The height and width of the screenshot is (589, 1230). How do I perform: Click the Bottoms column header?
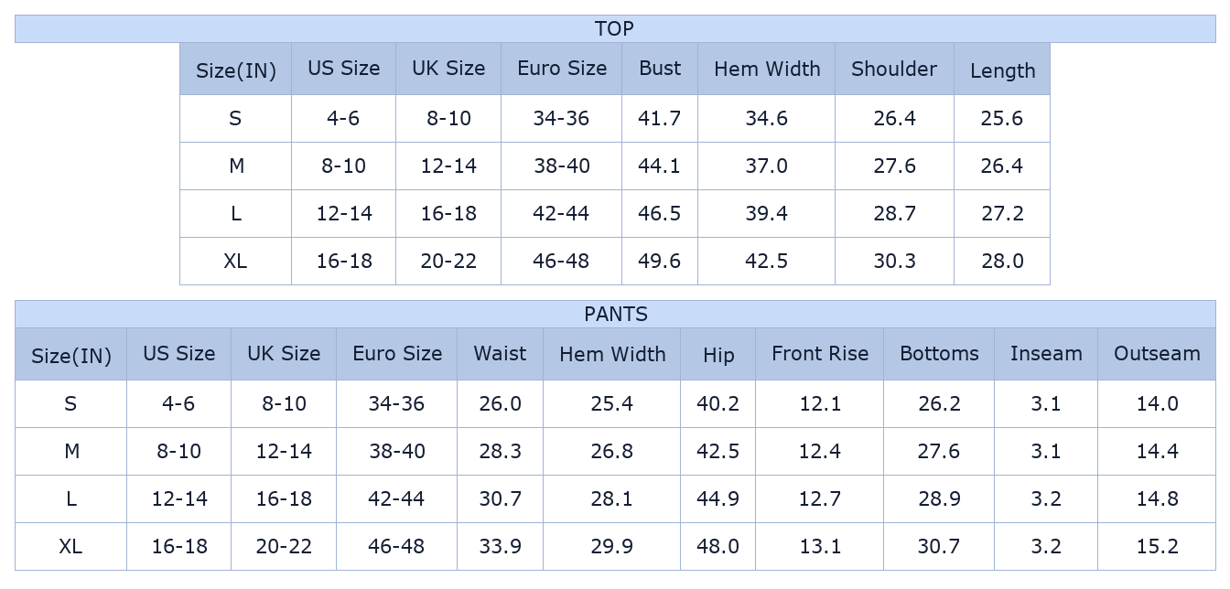939,354
